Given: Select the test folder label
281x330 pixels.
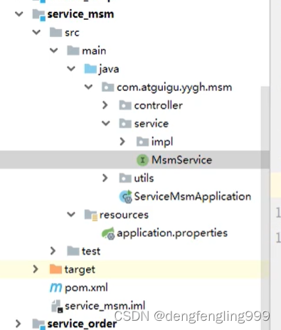Looking at the screenshot, I should [x=91, y=251].
